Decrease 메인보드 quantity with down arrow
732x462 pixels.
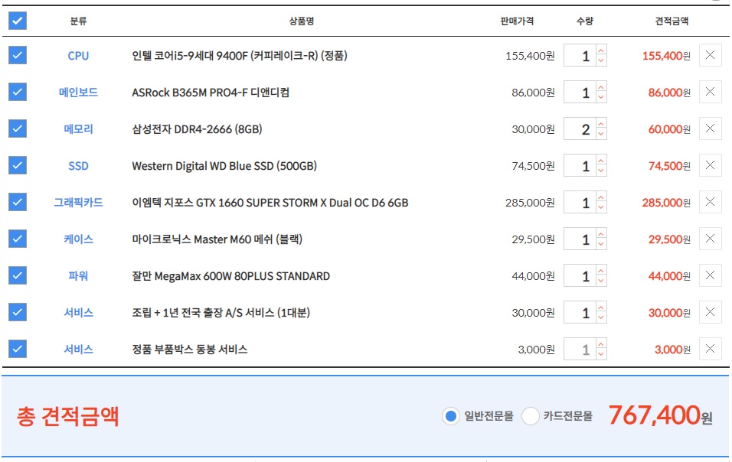pyautogui.click(x=601, y=97)
